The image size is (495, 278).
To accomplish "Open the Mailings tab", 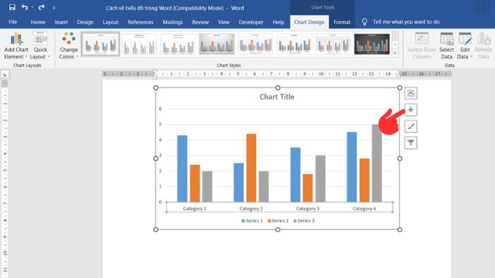I will (173, 22).
